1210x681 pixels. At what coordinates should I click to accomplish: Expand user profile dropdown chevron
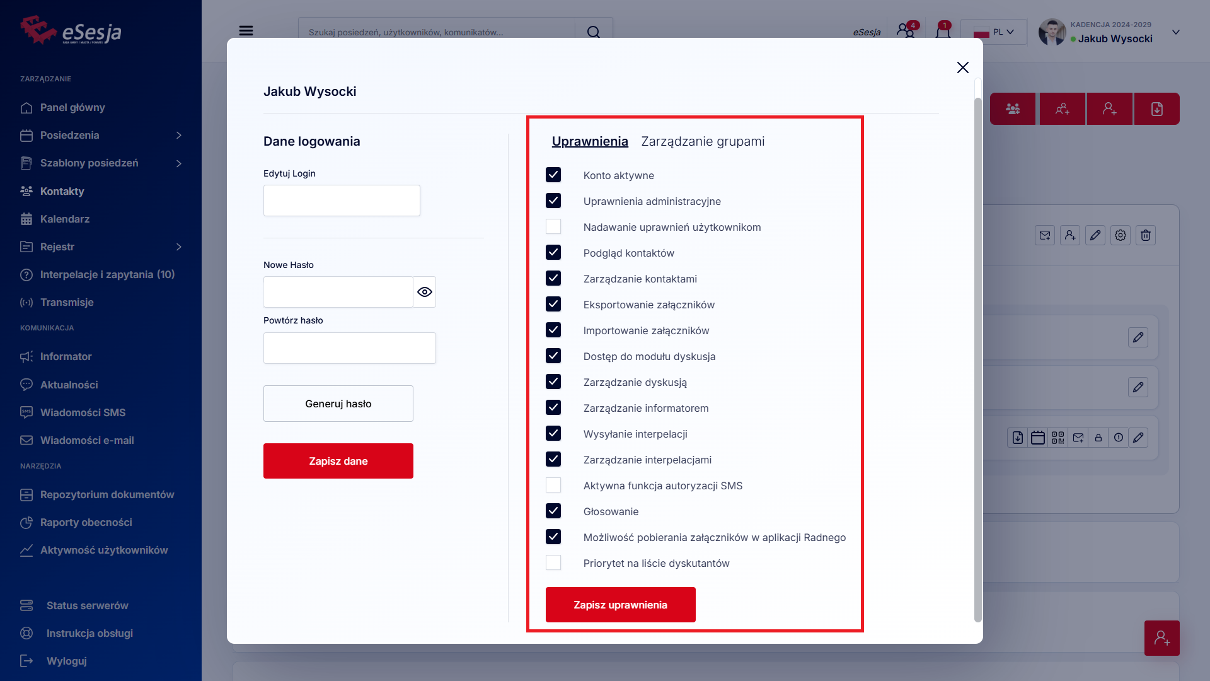1175,32
